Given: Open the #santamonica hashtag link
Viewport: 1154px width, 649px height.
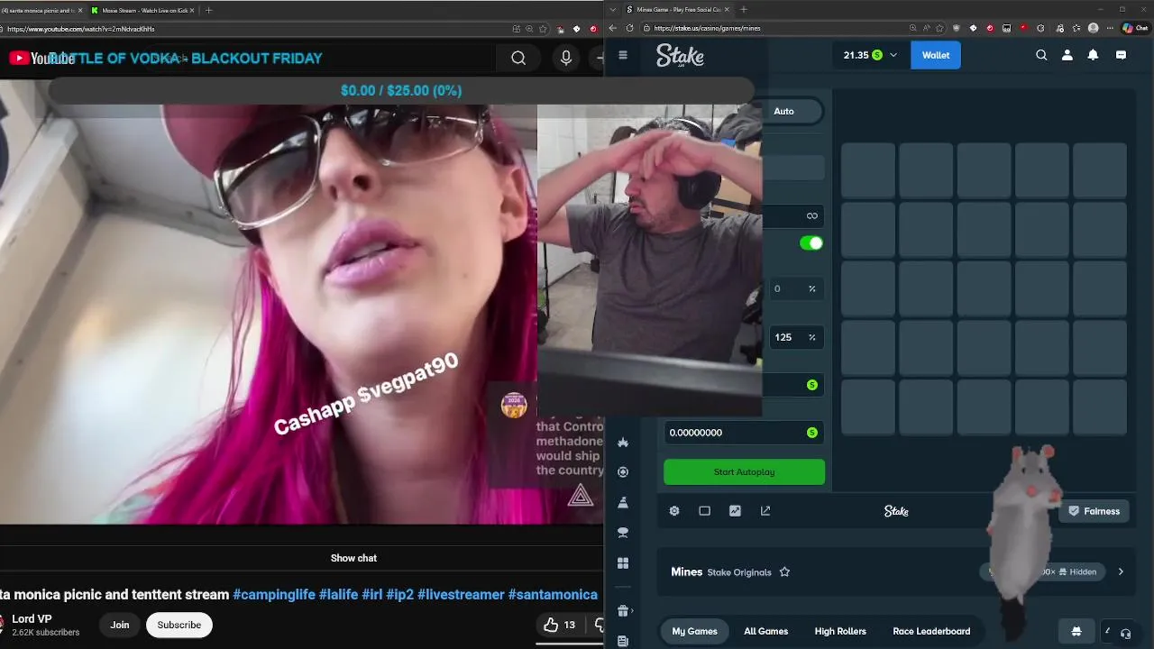Looking at the screenshot, I should pos(553,595).
